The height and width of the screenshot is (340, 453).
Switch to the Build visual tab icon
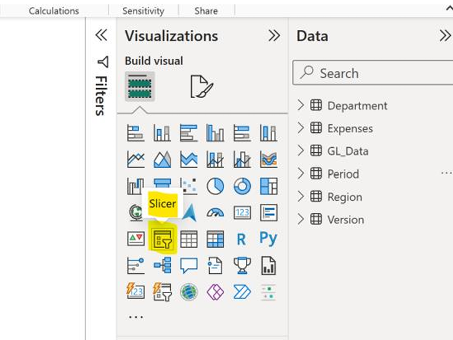[140, 86]
